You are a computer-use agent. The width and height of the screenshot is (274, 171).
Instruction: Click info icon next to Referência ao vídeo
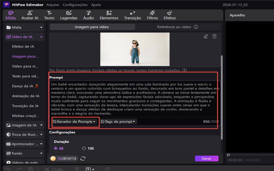point(196,27)
